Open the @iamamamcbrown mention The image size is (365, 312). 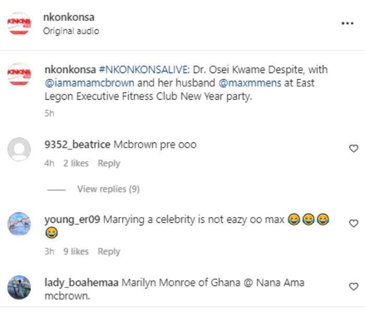89,83
